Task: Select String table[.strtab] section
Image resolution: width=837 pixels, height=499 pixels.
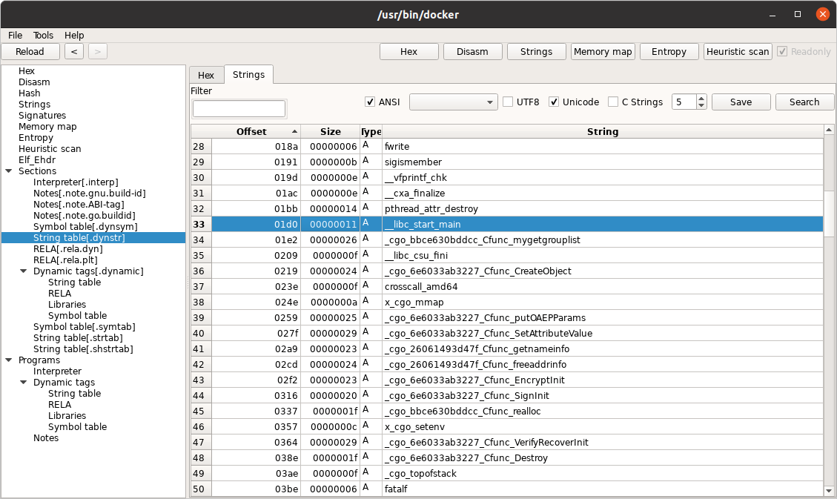Action: (78, 338)
